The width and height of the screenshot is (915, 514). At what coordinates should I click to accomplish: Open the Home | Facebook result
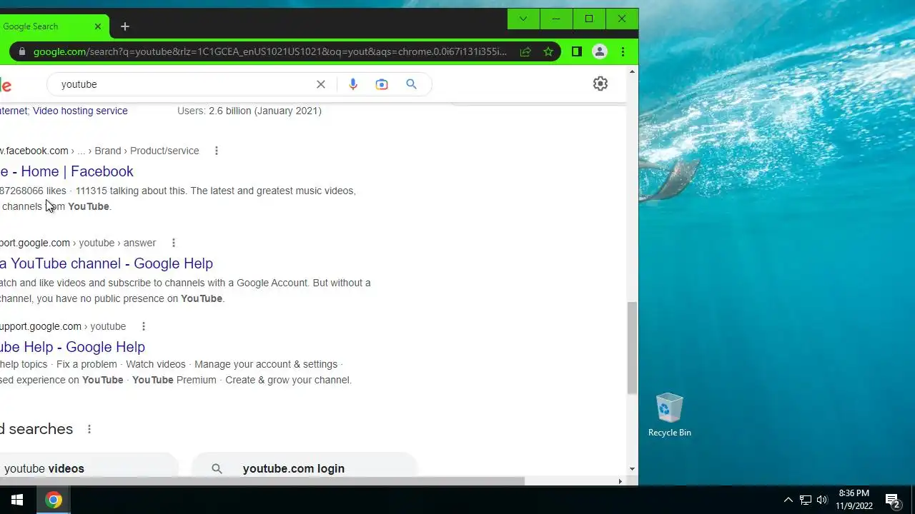tap(66, 171)
